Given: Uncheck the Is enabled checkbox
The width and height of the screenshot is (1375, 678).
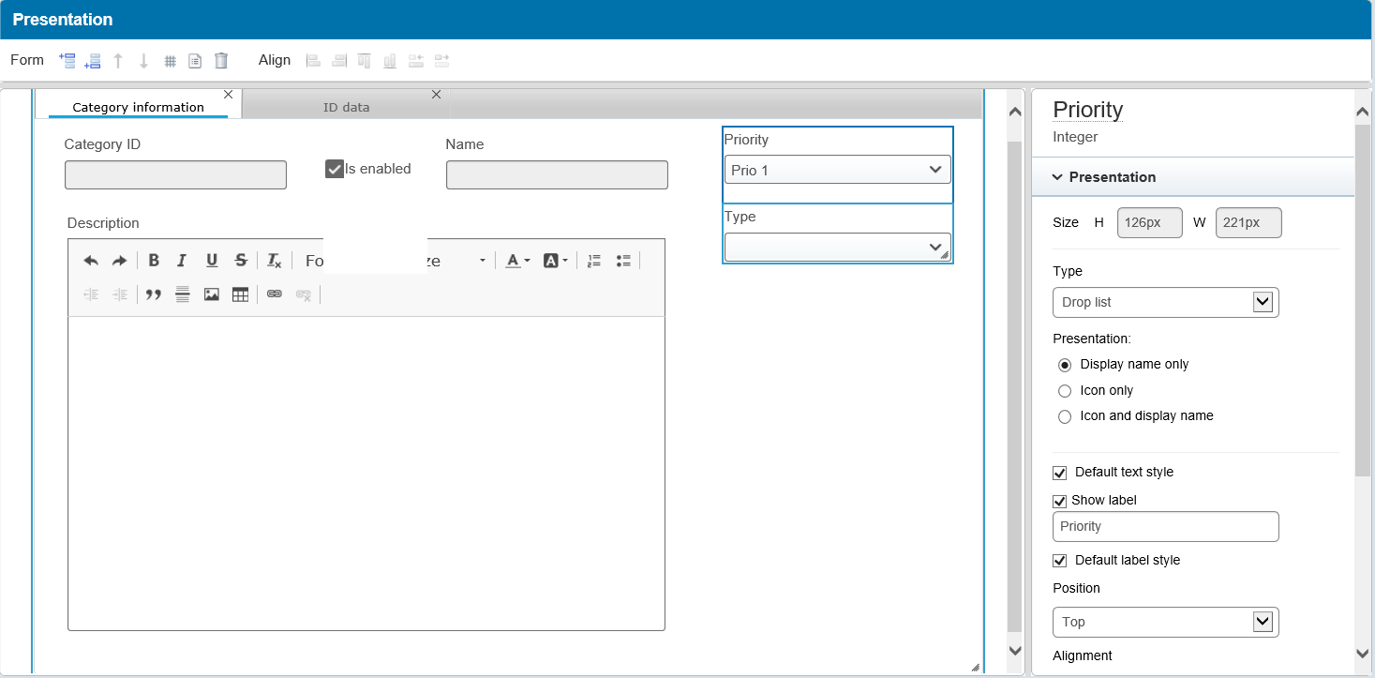Looking at the screenshot, I should pyautogui.click(x=335, y=169).
